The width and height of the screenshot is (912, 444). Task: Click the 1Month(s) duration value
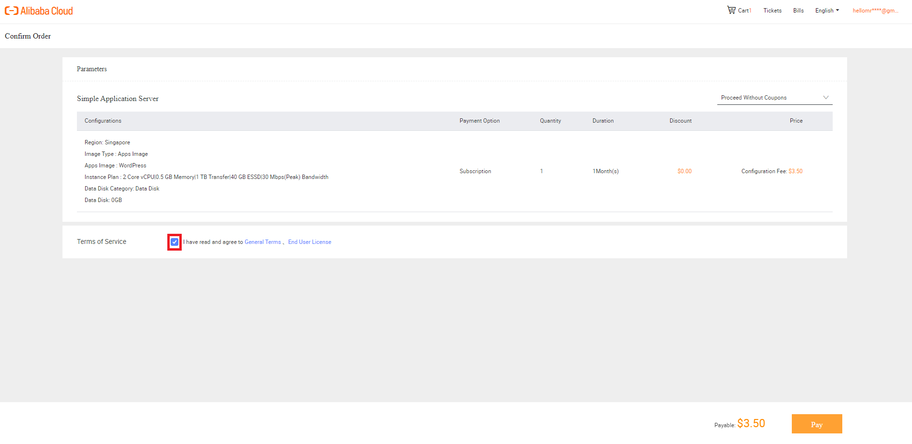606,171
